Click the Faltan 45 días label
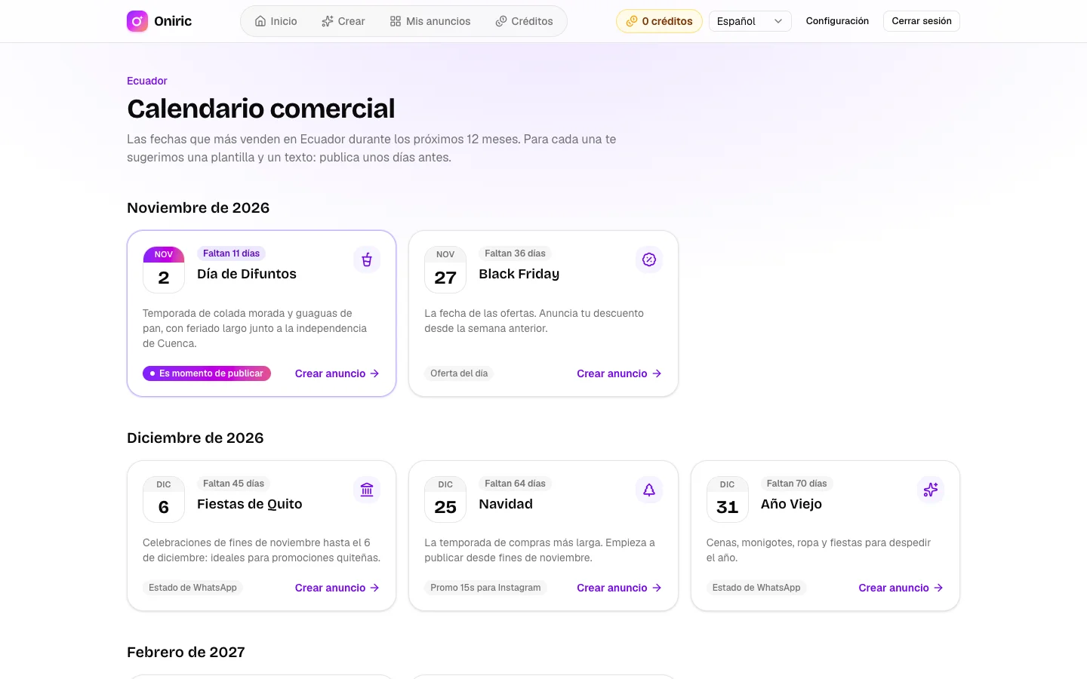Screen dimensions: 1087x679 233,484
